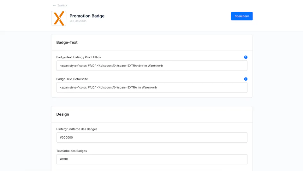The height and width of the screenshot is (171, 303).
Task: Click the 'Badge-Text Detailseite' label
Action: (x=72, y=79)
